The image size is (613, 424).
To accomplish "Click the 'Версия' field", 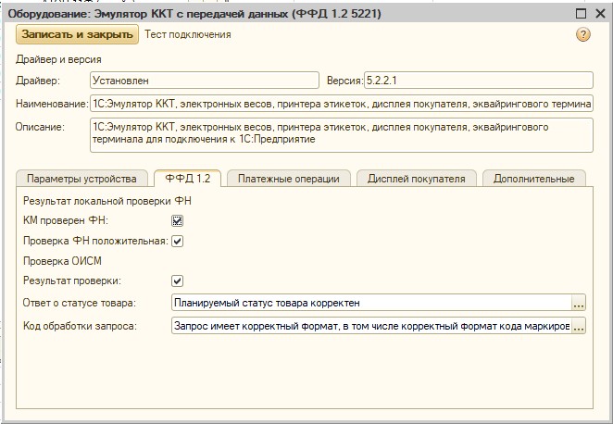I will pos(477,81).
